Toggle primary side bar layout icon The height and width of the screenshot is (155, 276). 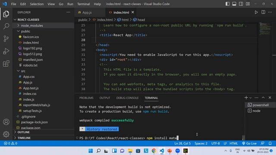227,4
